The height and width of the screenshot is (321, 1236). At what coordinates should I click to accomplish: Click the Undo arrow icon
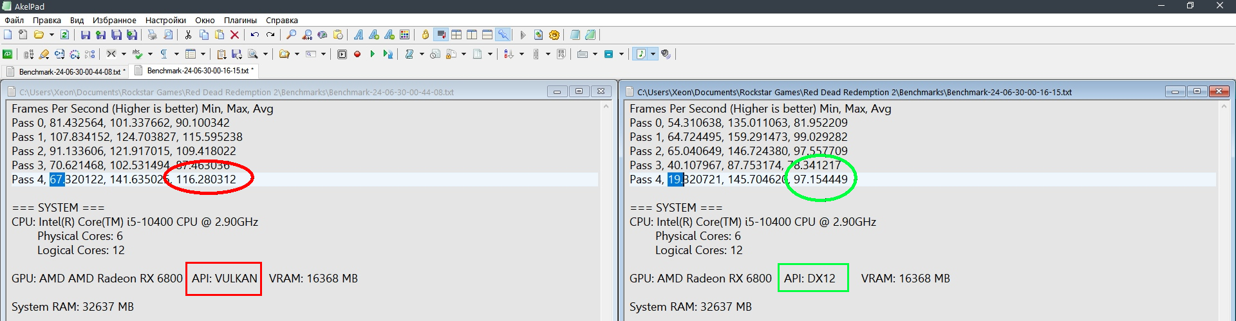coord(255,35)
